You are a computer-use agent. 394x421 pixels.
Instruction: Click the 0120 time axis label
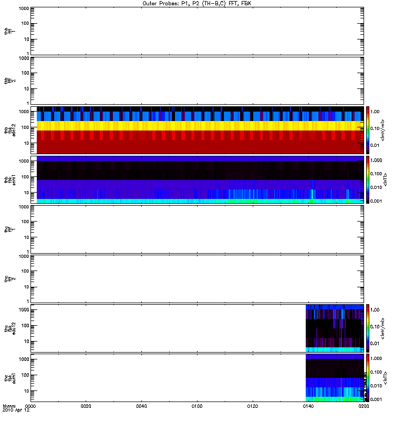click(253, 406)
